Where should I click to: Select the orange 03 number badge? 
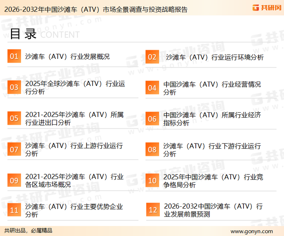[14, 87]
